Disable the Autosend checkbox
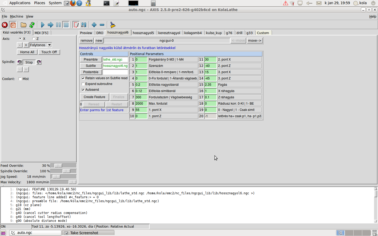The image size is (378, 236). (x=83, y=90)
